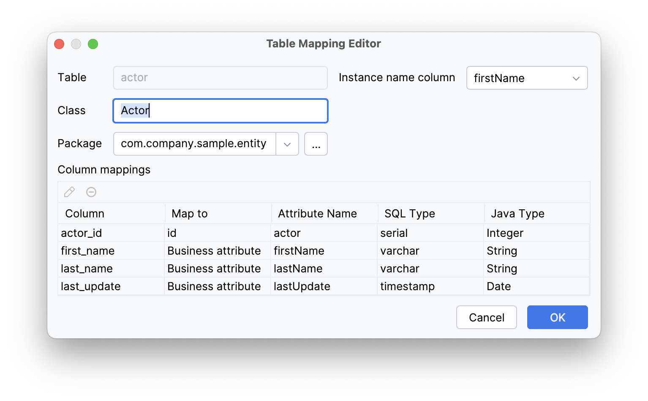Click the chevron beside firstName selector
The width and height of the screenshot is (648, 401).
[x=577, y=78]
